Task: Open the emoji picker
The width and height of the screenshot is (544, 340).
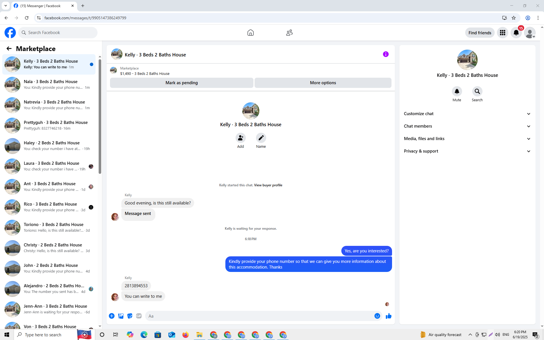Action: 377,316
